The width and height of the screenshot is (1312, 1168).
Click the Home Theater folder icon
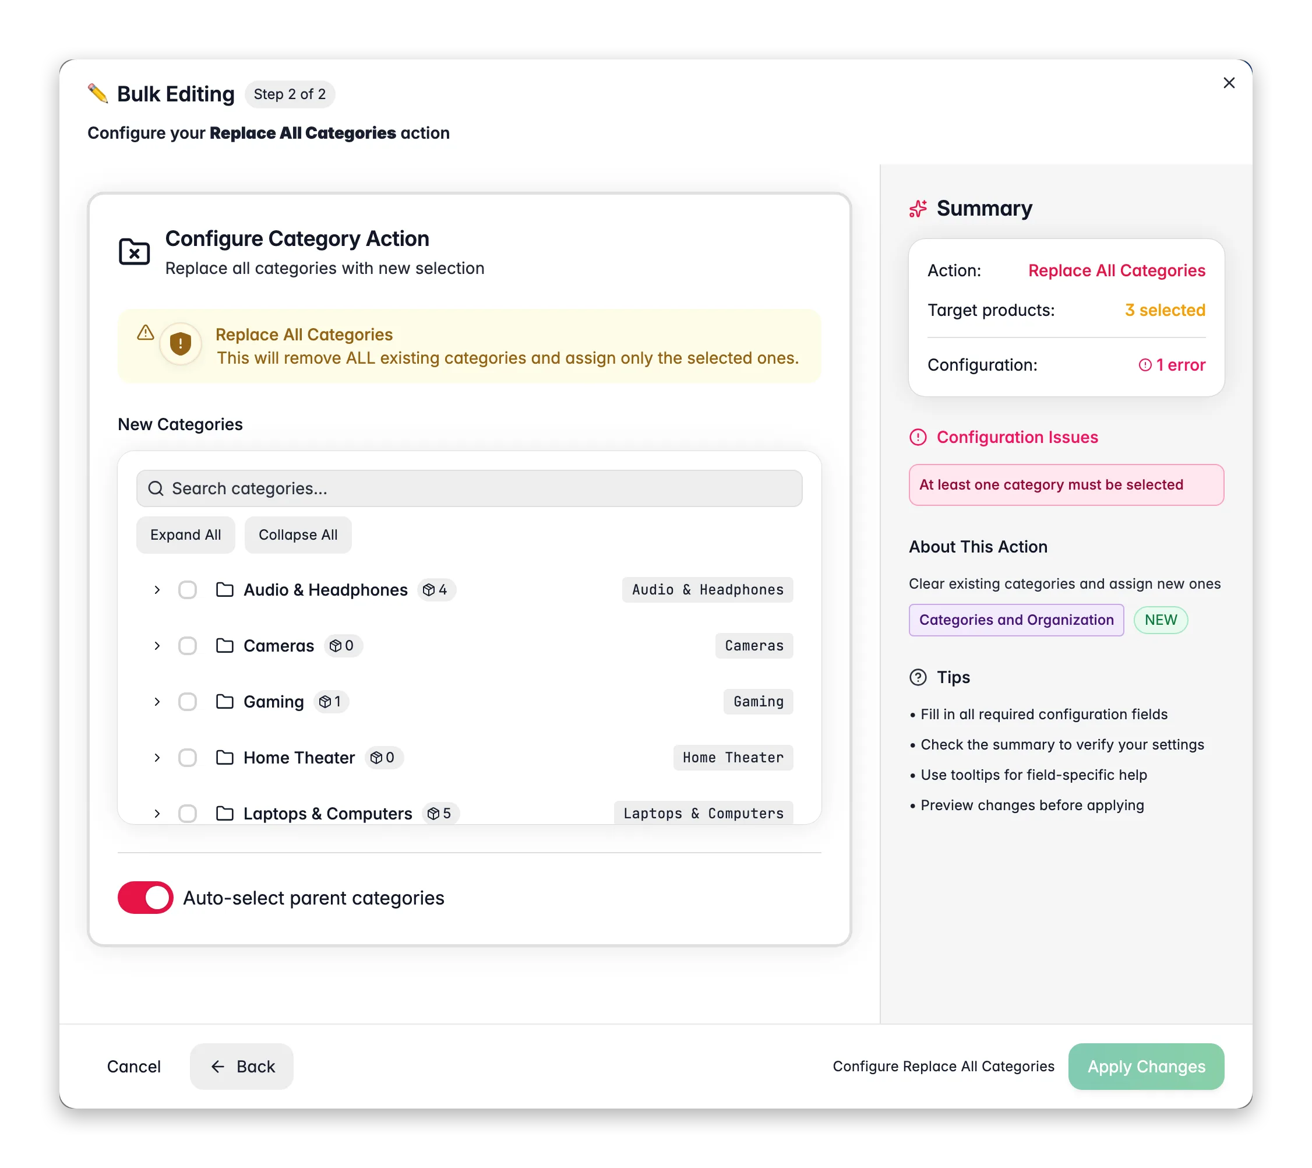pos(225,757)
